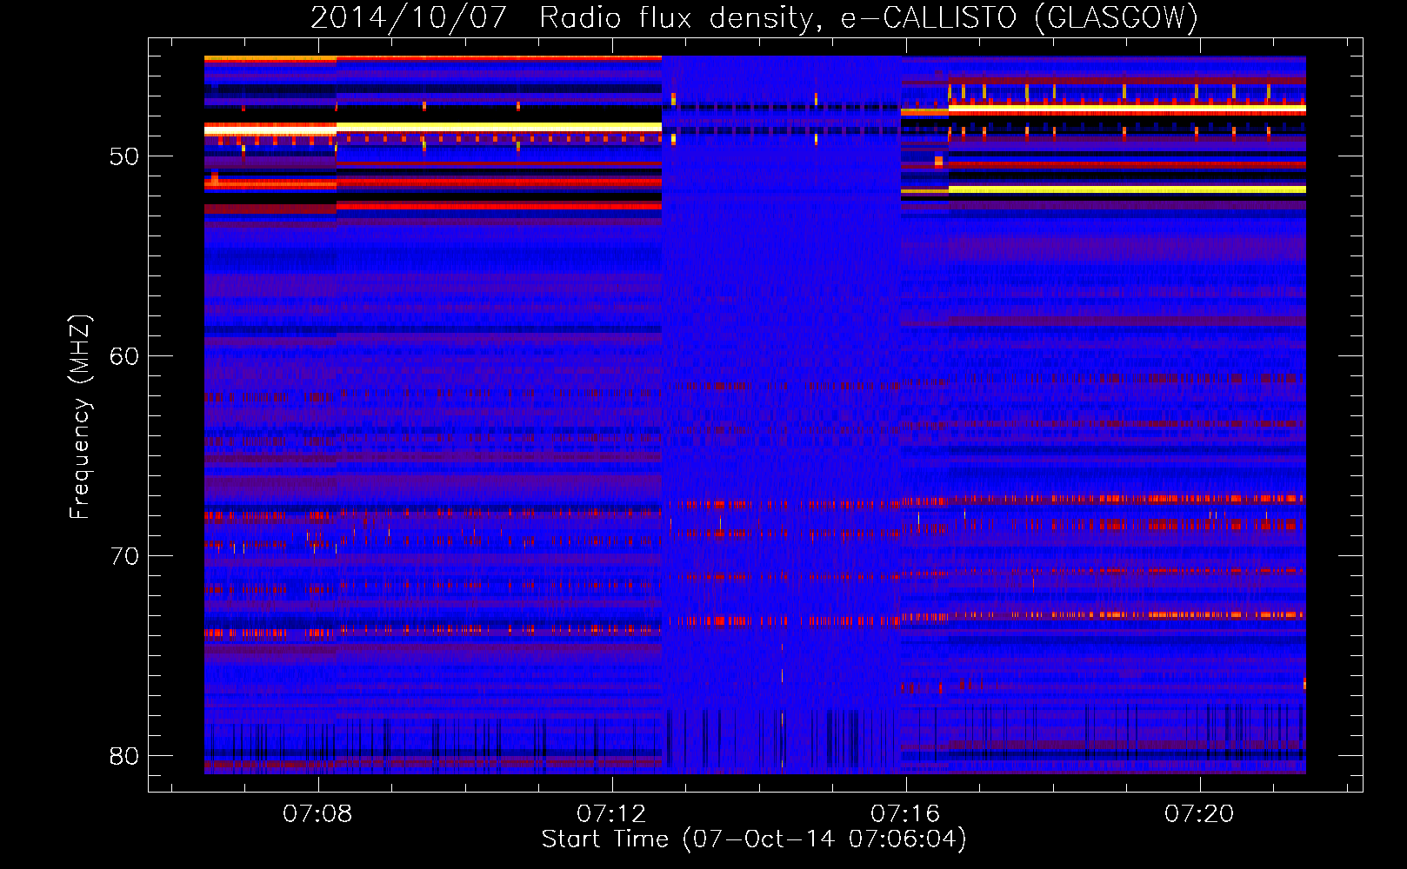Click the 07:20 time tick label
This screenshot has width=1407, height=869.
point(1199,814)
